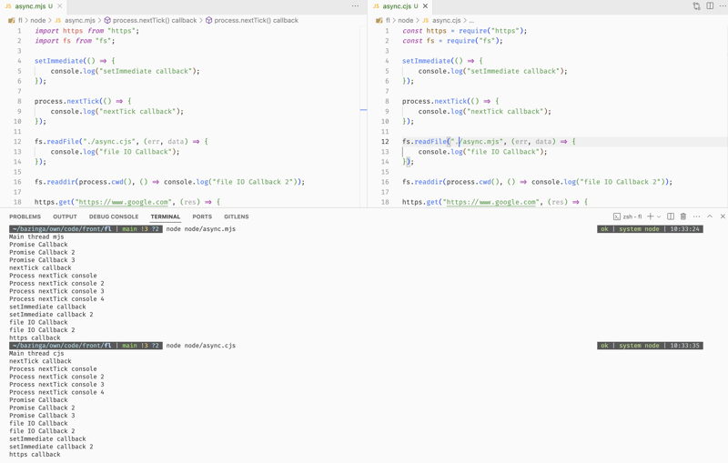Kill the terminal with the trash icon

pyautogui.click(x=683, y=216)
